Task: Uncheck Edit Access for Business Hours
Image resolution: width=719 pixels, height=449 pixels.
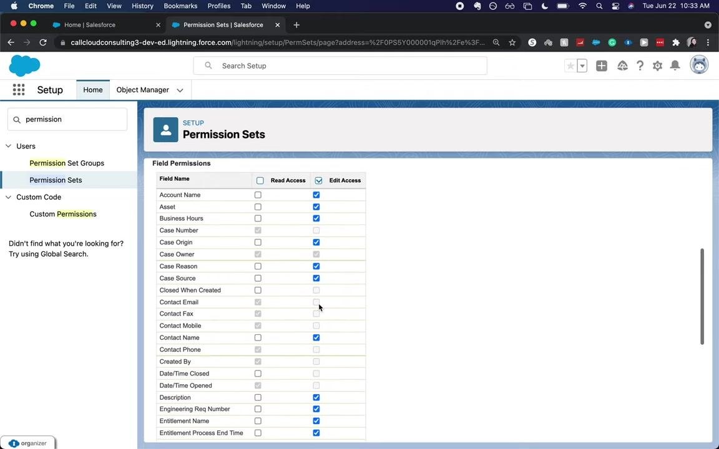Action: click(x=316, y=218)
